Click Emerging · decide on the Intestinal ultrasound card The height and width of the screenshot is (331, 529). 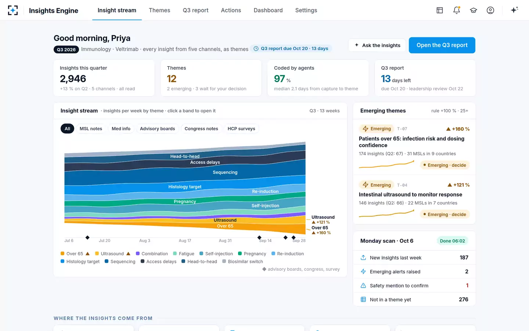445,214
